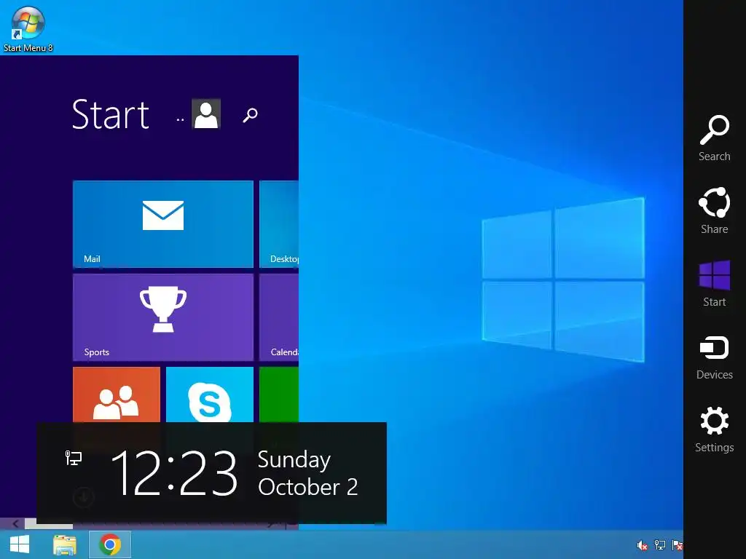The height and width of the screenshot is (559, 746).
Task: Open the Share charm
Action: pos(714,210)
